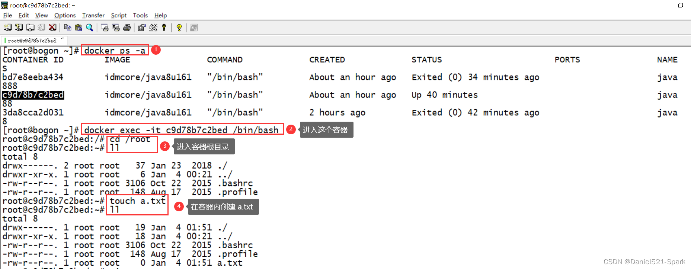The image size is (691, 269).
Task: Click the 'docker exec -it' command line
Action: [181, 130]
